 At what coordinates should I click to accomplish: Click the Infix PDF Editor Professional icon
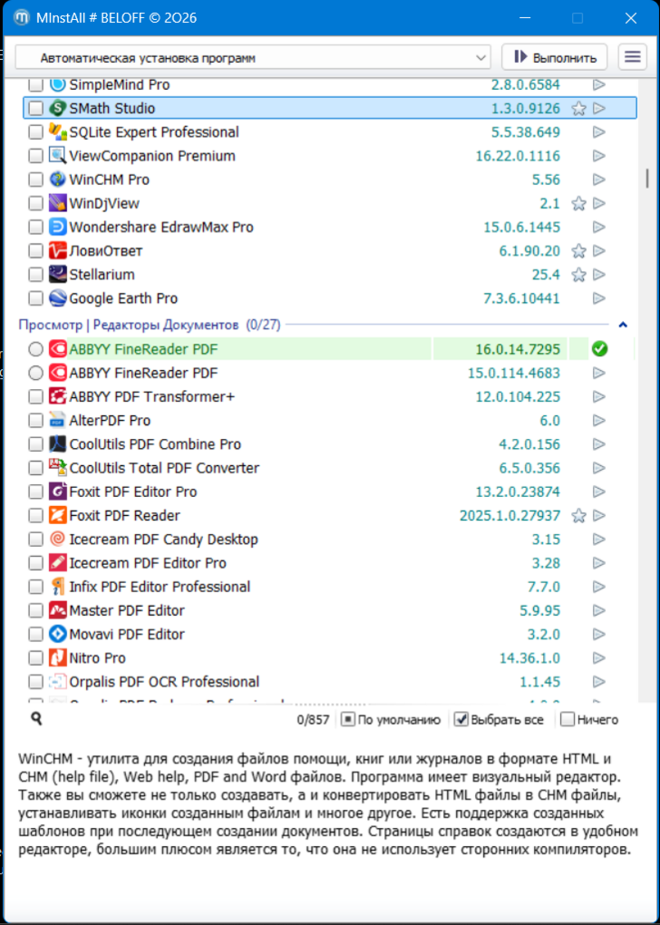point(57,587)
